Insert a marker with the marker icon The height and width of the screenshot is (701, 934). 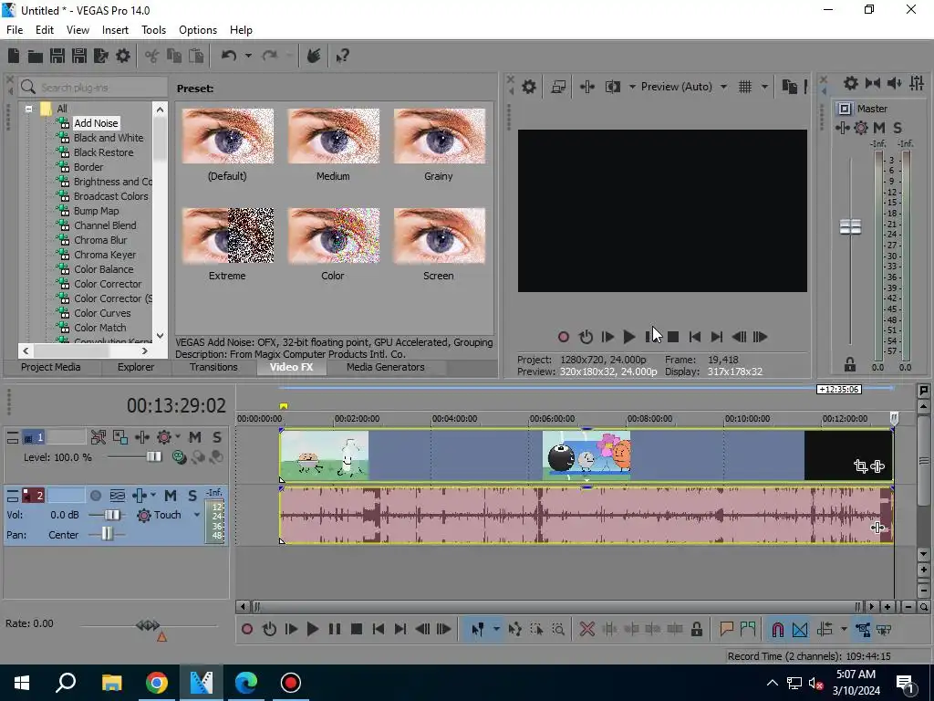point(726,629)
